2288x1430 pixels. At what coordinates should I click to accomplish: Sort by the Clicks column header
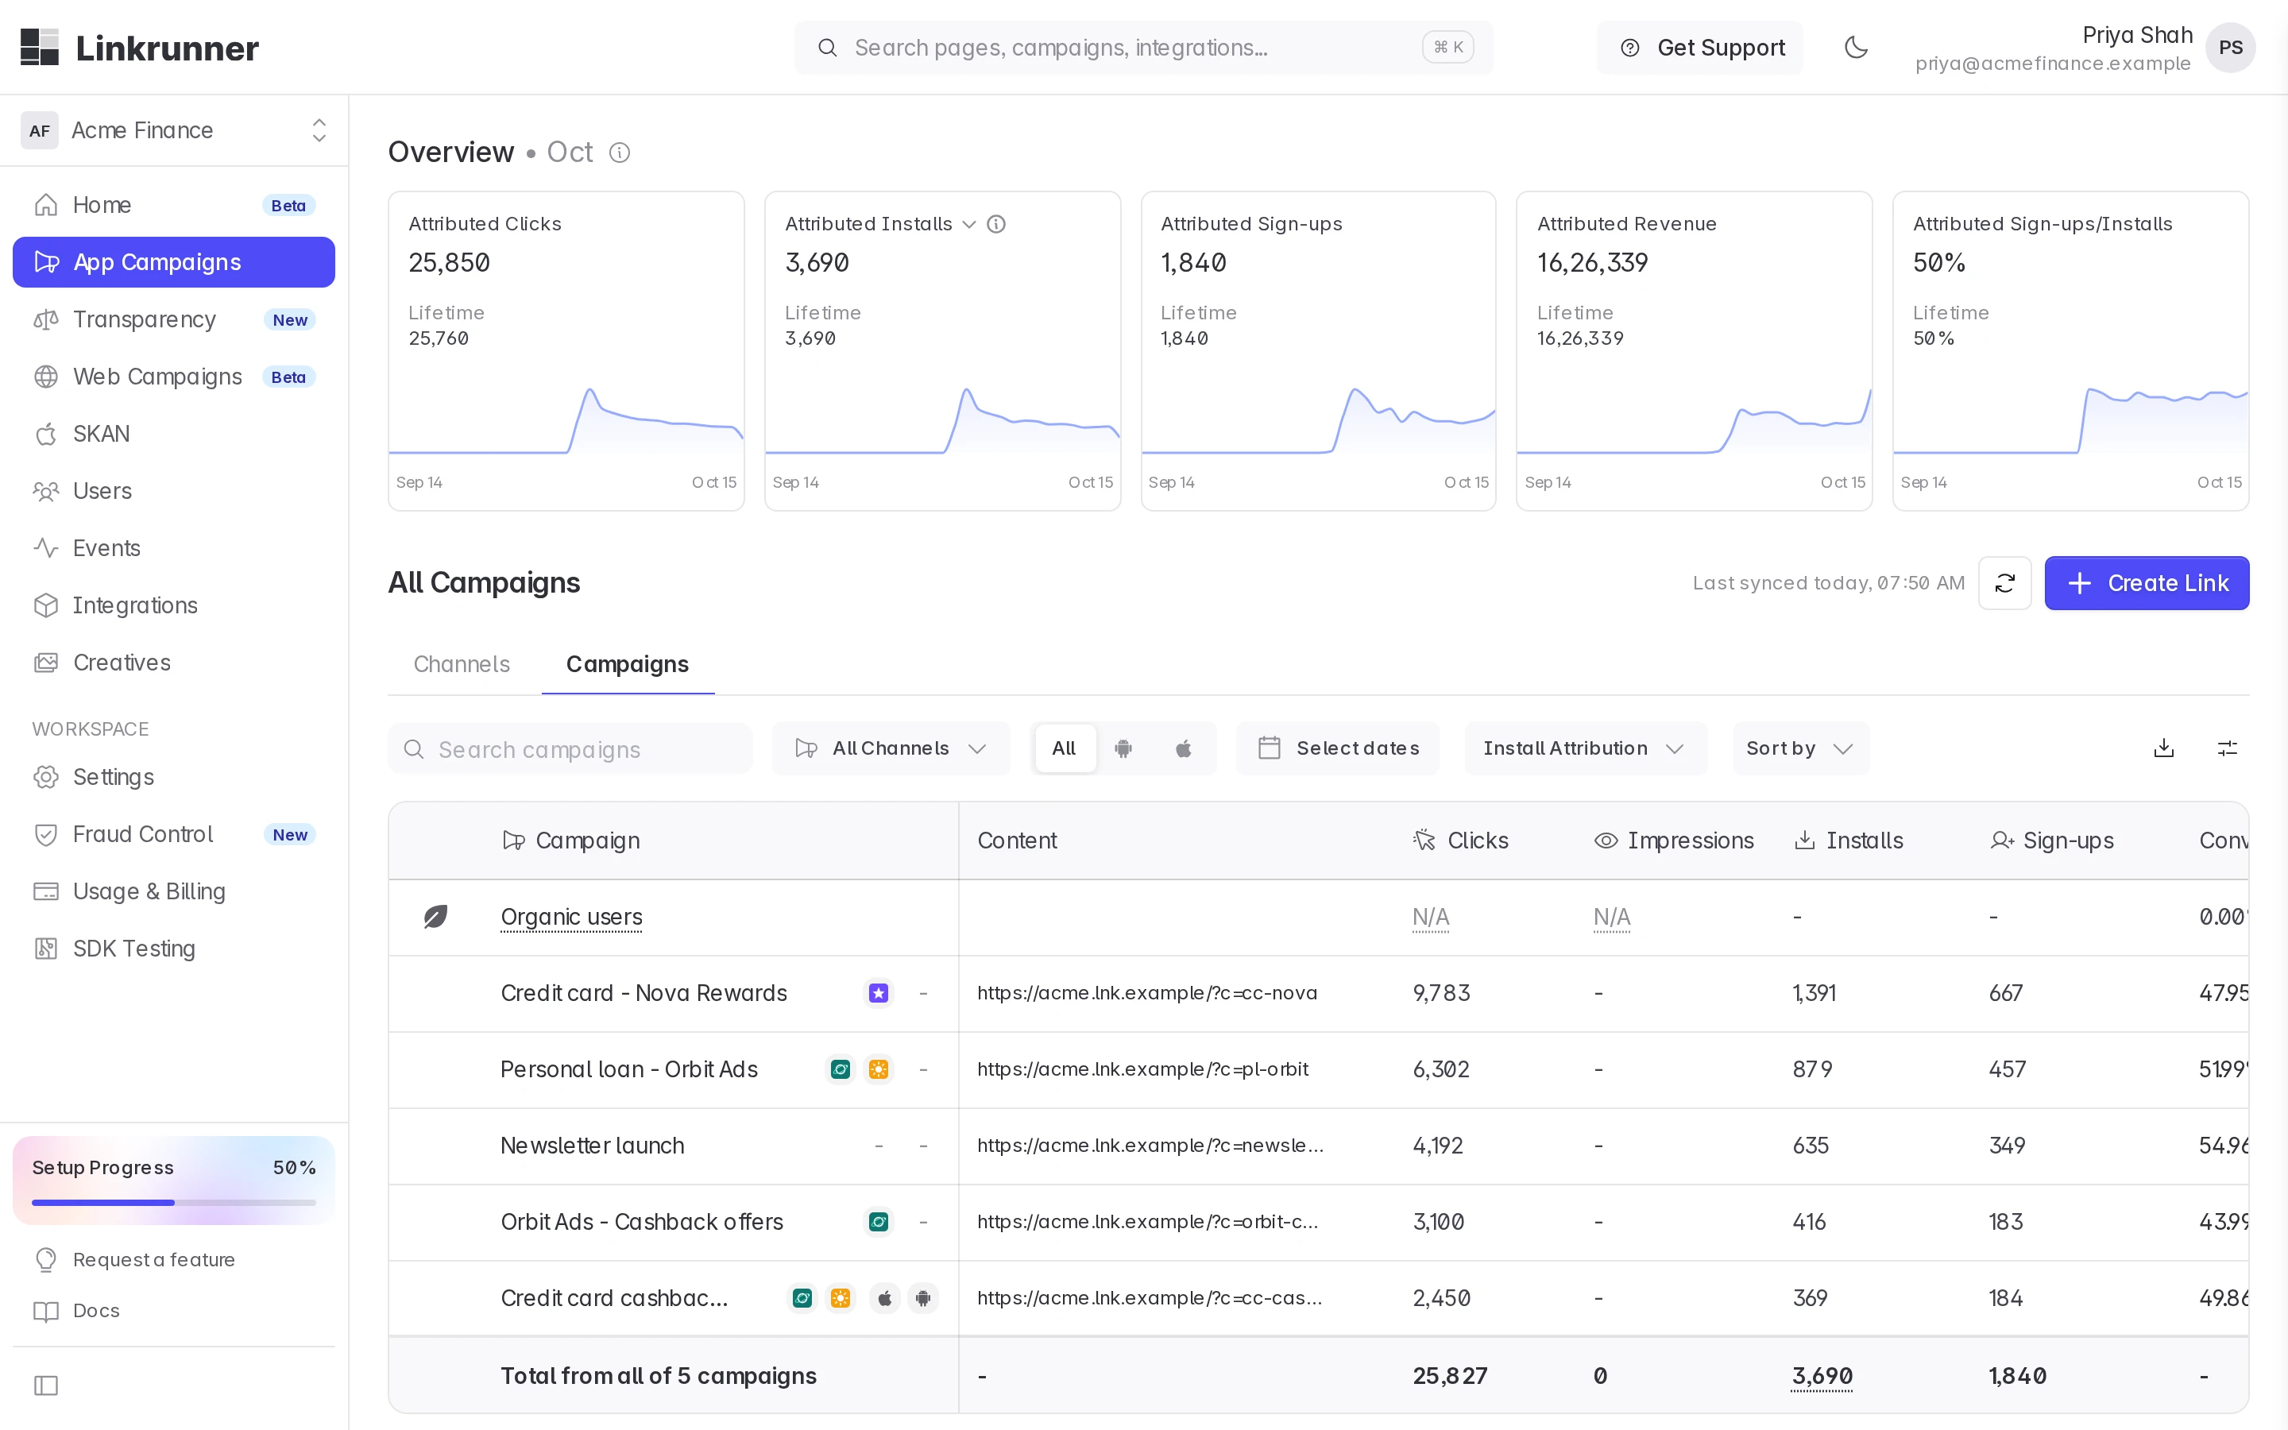click(x=1461, y=840)
